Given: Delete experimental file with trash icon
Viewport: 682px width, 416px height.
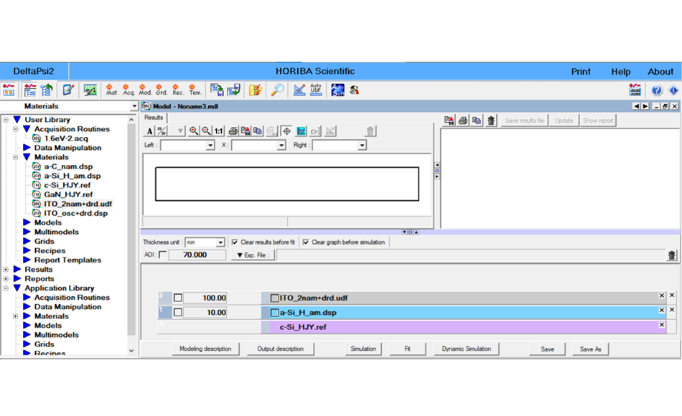Looking at the screenshot, I should click(671, 255).
